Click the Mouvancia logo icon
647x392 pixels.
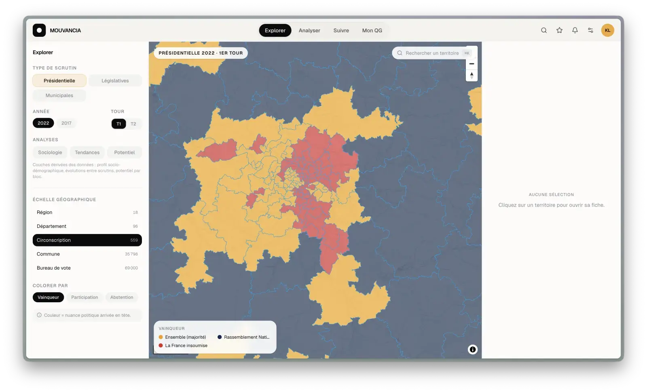39,30
